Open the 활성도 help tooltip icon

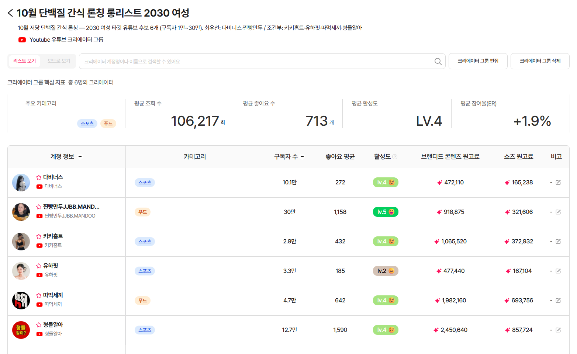click(395, 157)
